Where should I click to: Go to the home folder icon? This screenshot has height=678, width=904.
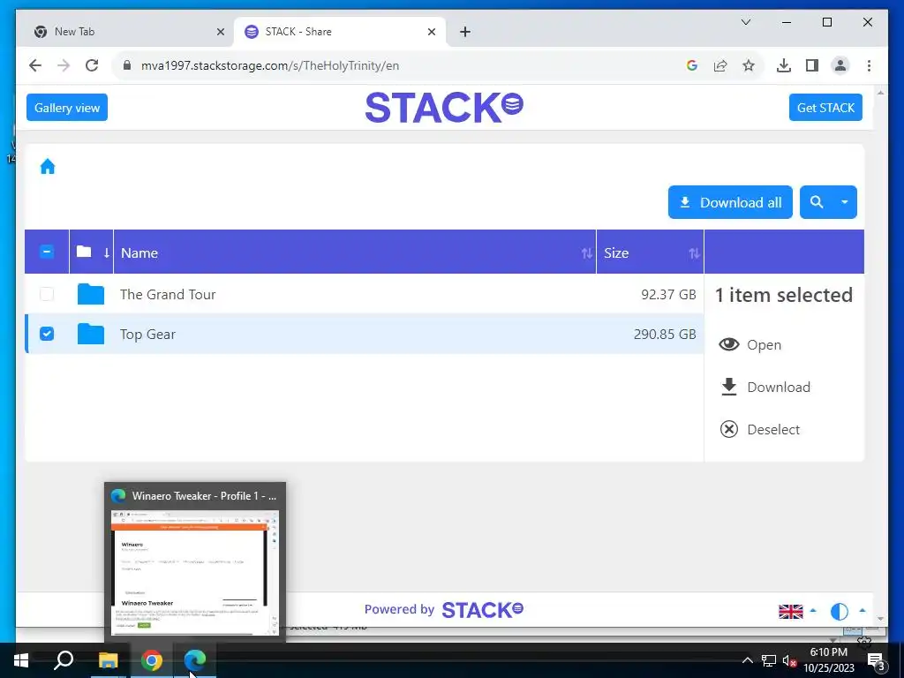tap(48, 167)
